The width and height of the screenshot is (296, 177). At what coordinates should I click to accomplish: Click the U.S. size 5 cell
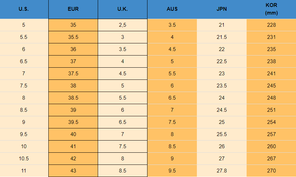tap(24, 25)
